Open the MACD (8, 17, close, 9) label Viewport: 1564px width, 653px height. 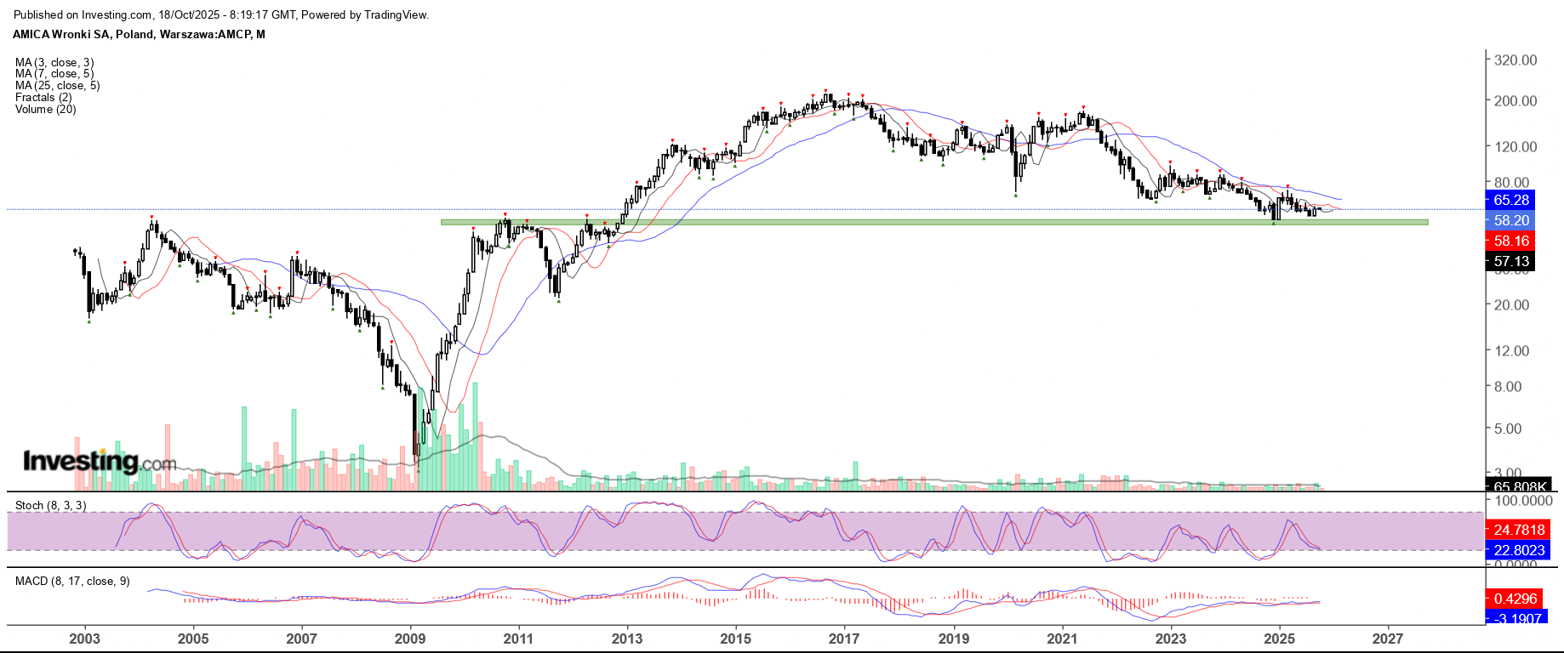[x=72, y=581]
